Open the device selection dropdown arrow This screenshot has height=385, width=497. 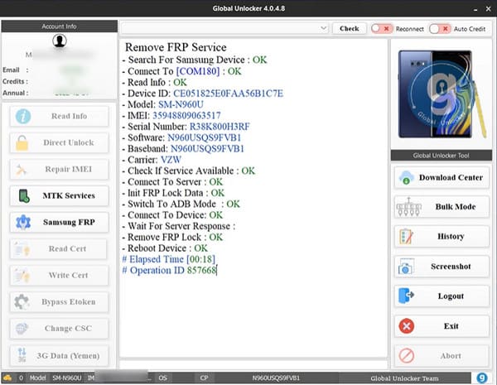323,28
